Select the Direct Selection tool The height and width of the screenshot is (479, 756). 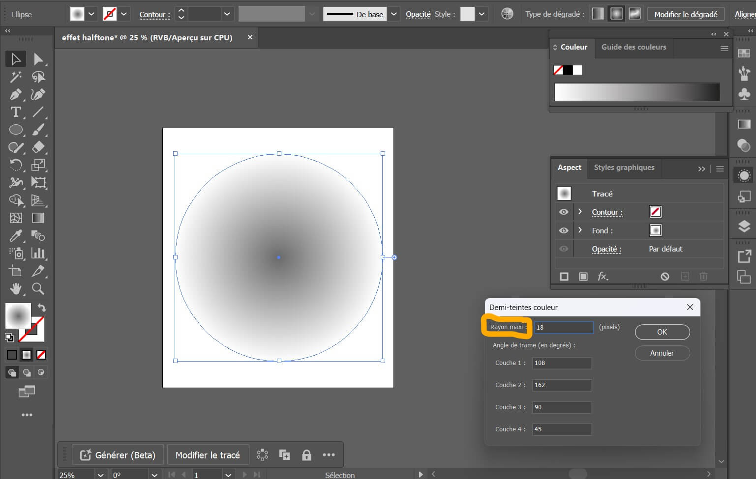(38, 59)
